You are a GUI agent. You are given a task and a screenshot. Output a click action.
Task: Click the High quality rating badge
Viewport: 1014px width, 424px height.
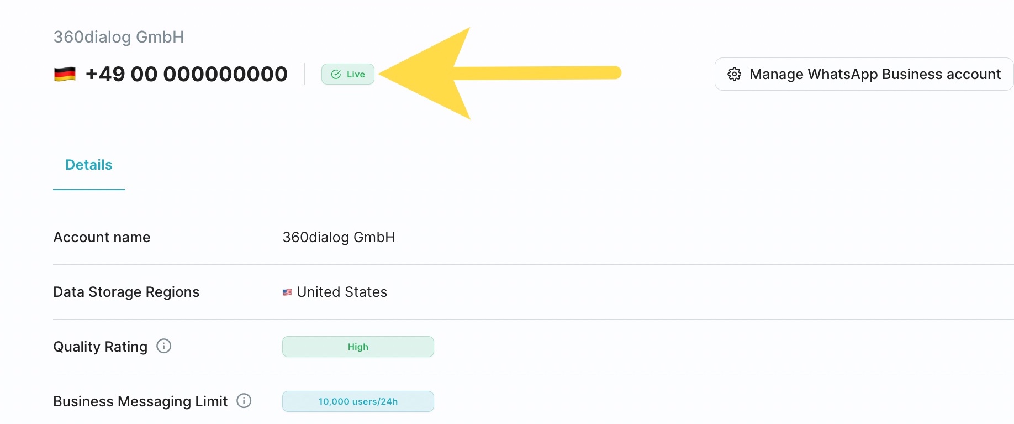(358, 347)
